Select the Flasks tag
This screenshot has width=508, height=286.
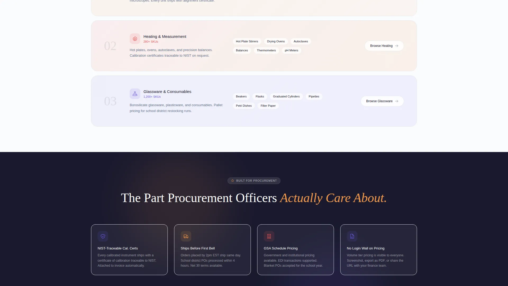tap(260, 96)
